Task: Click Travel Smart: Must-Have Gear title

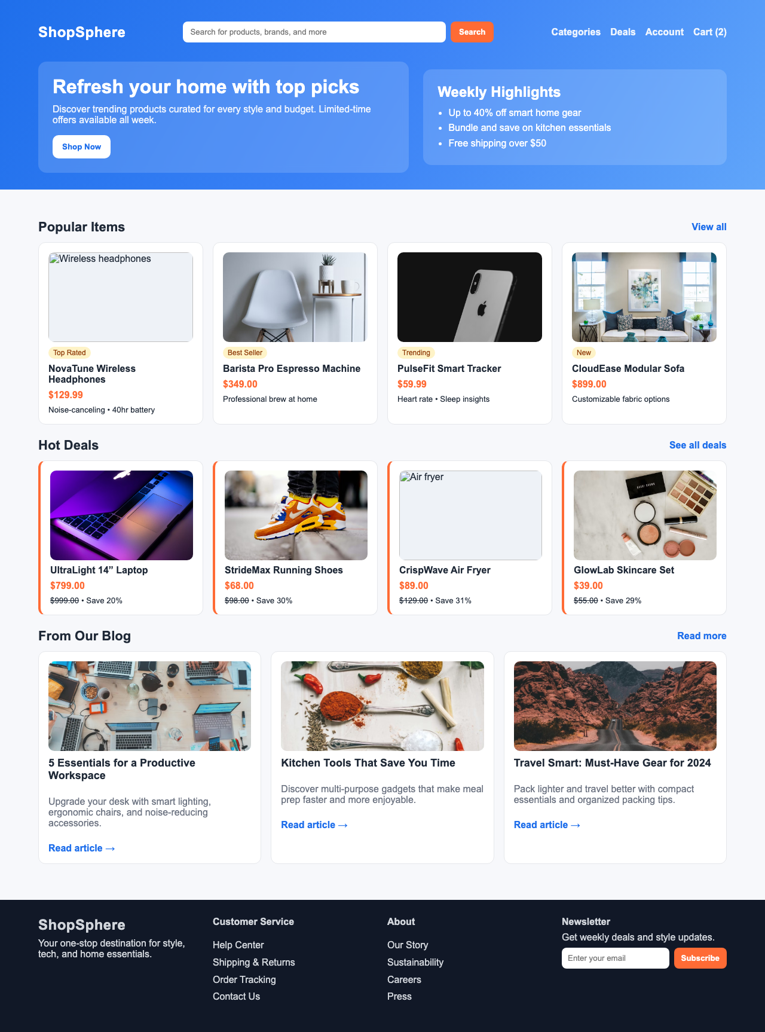Action: click(613, 763)
